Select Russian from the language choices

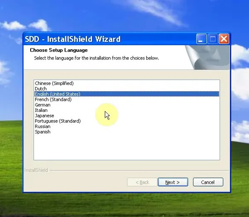(x=42, y=126)
